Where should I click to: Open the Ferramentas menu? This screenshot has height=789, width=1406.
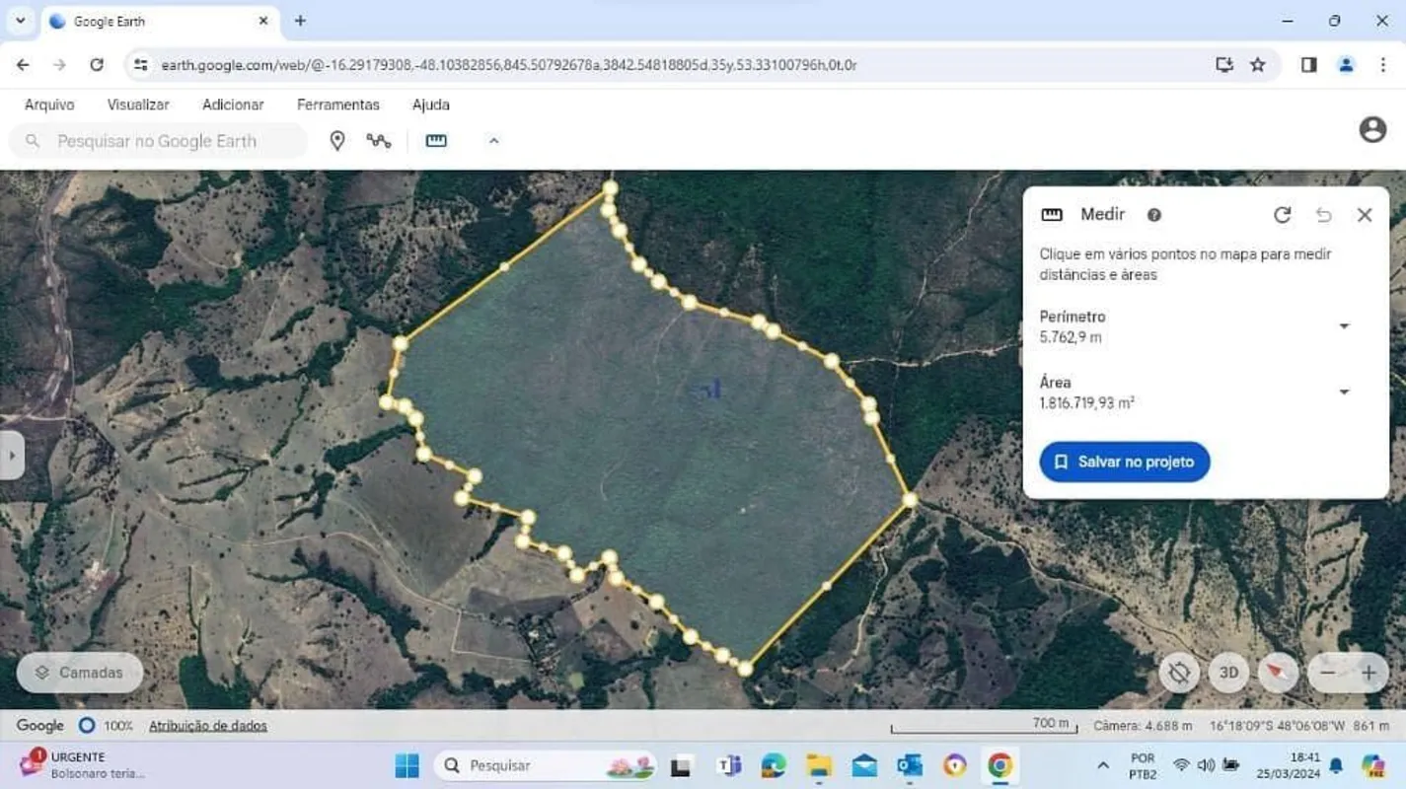point(337,105)
